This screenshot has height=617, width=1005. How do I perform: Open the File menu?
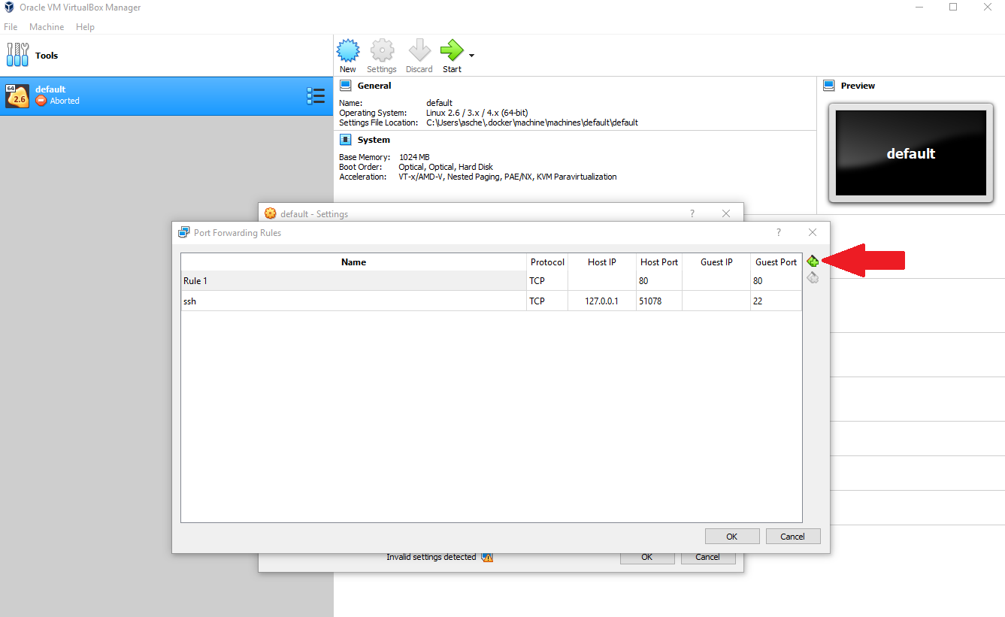[11, 27]
